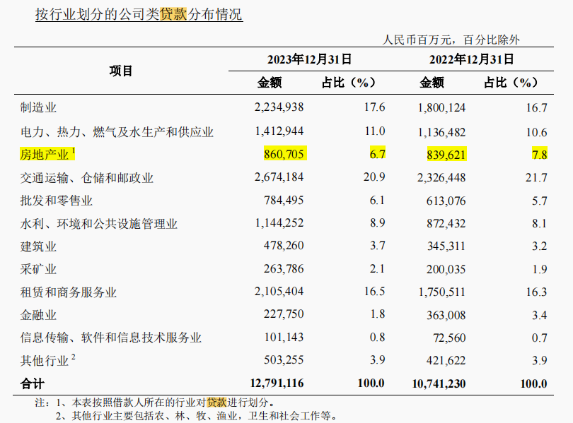Image resolution: width=573 pixels, height=423 pixels.
Task: Click the value 2,674,184
Action: (x=279, y=178)
